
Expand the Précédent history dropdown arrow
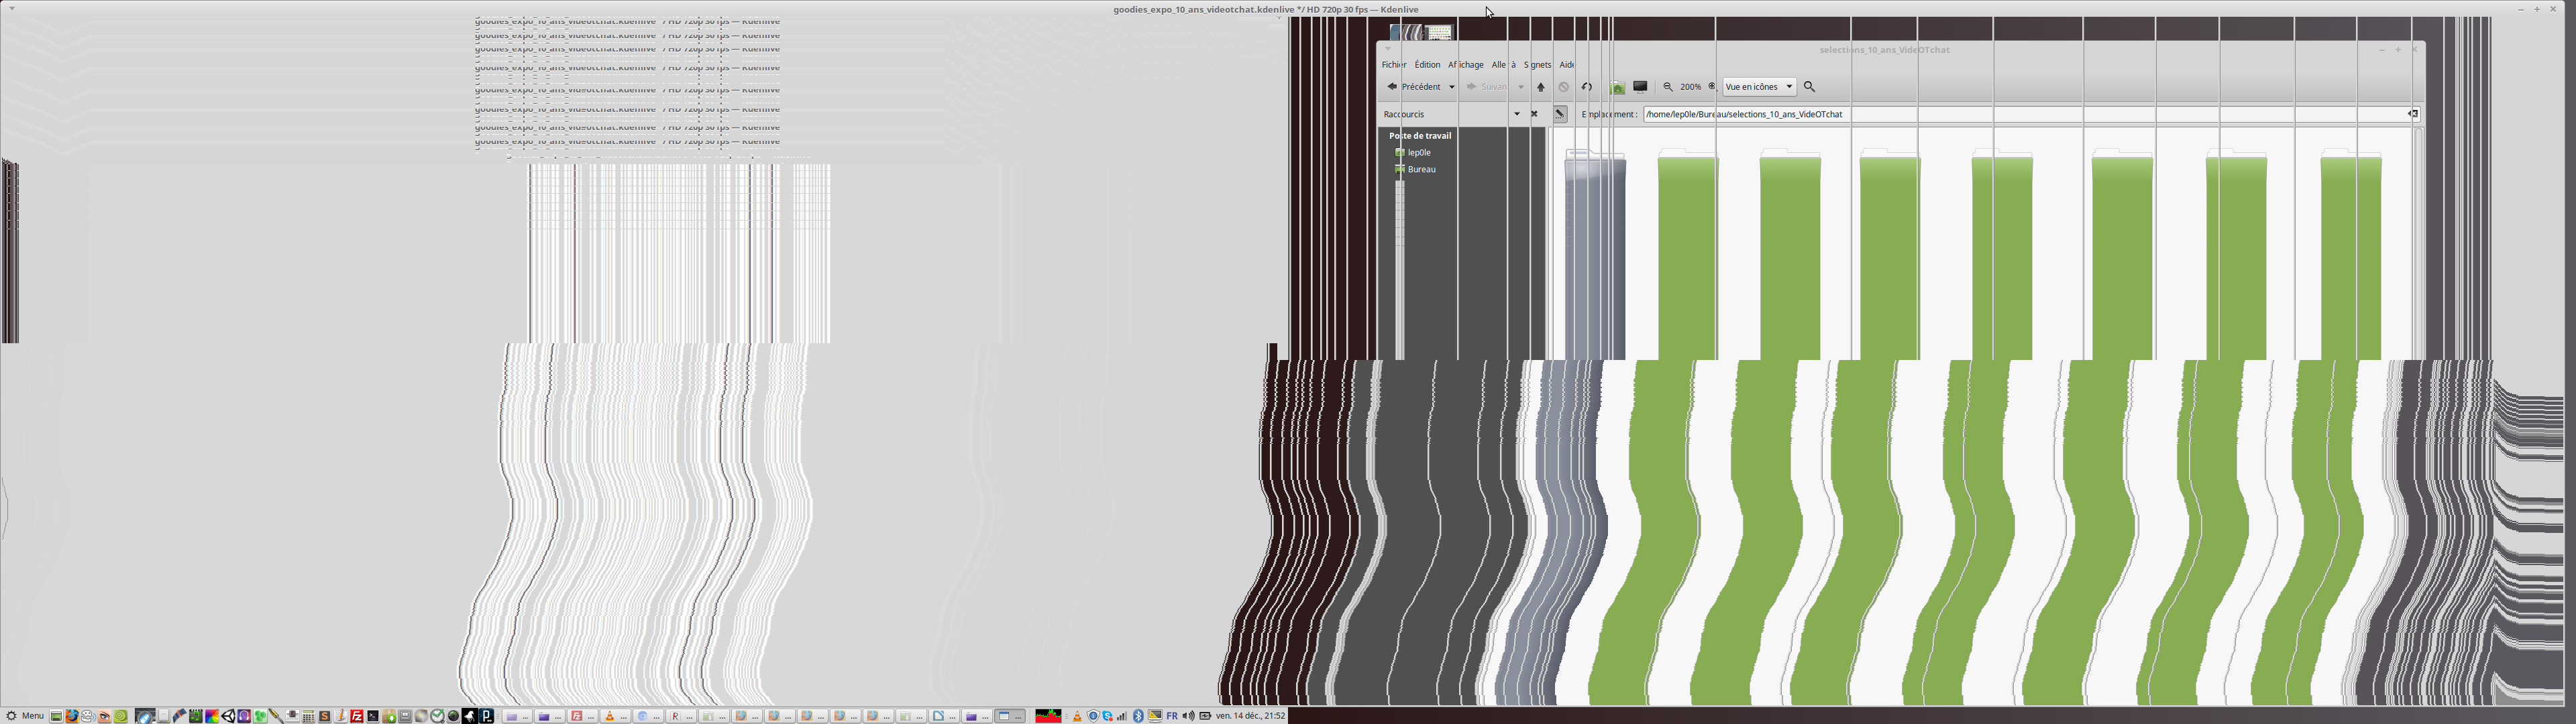click(1452, 87)
